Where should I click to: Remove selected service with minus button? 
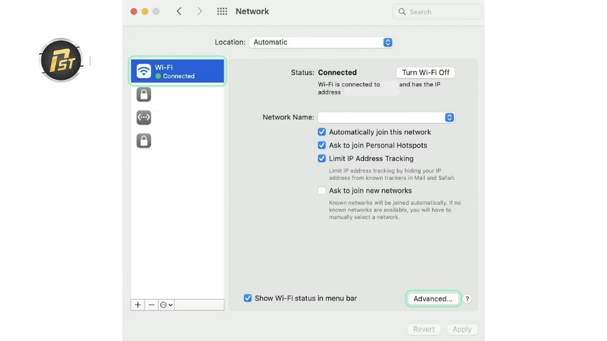151,304
